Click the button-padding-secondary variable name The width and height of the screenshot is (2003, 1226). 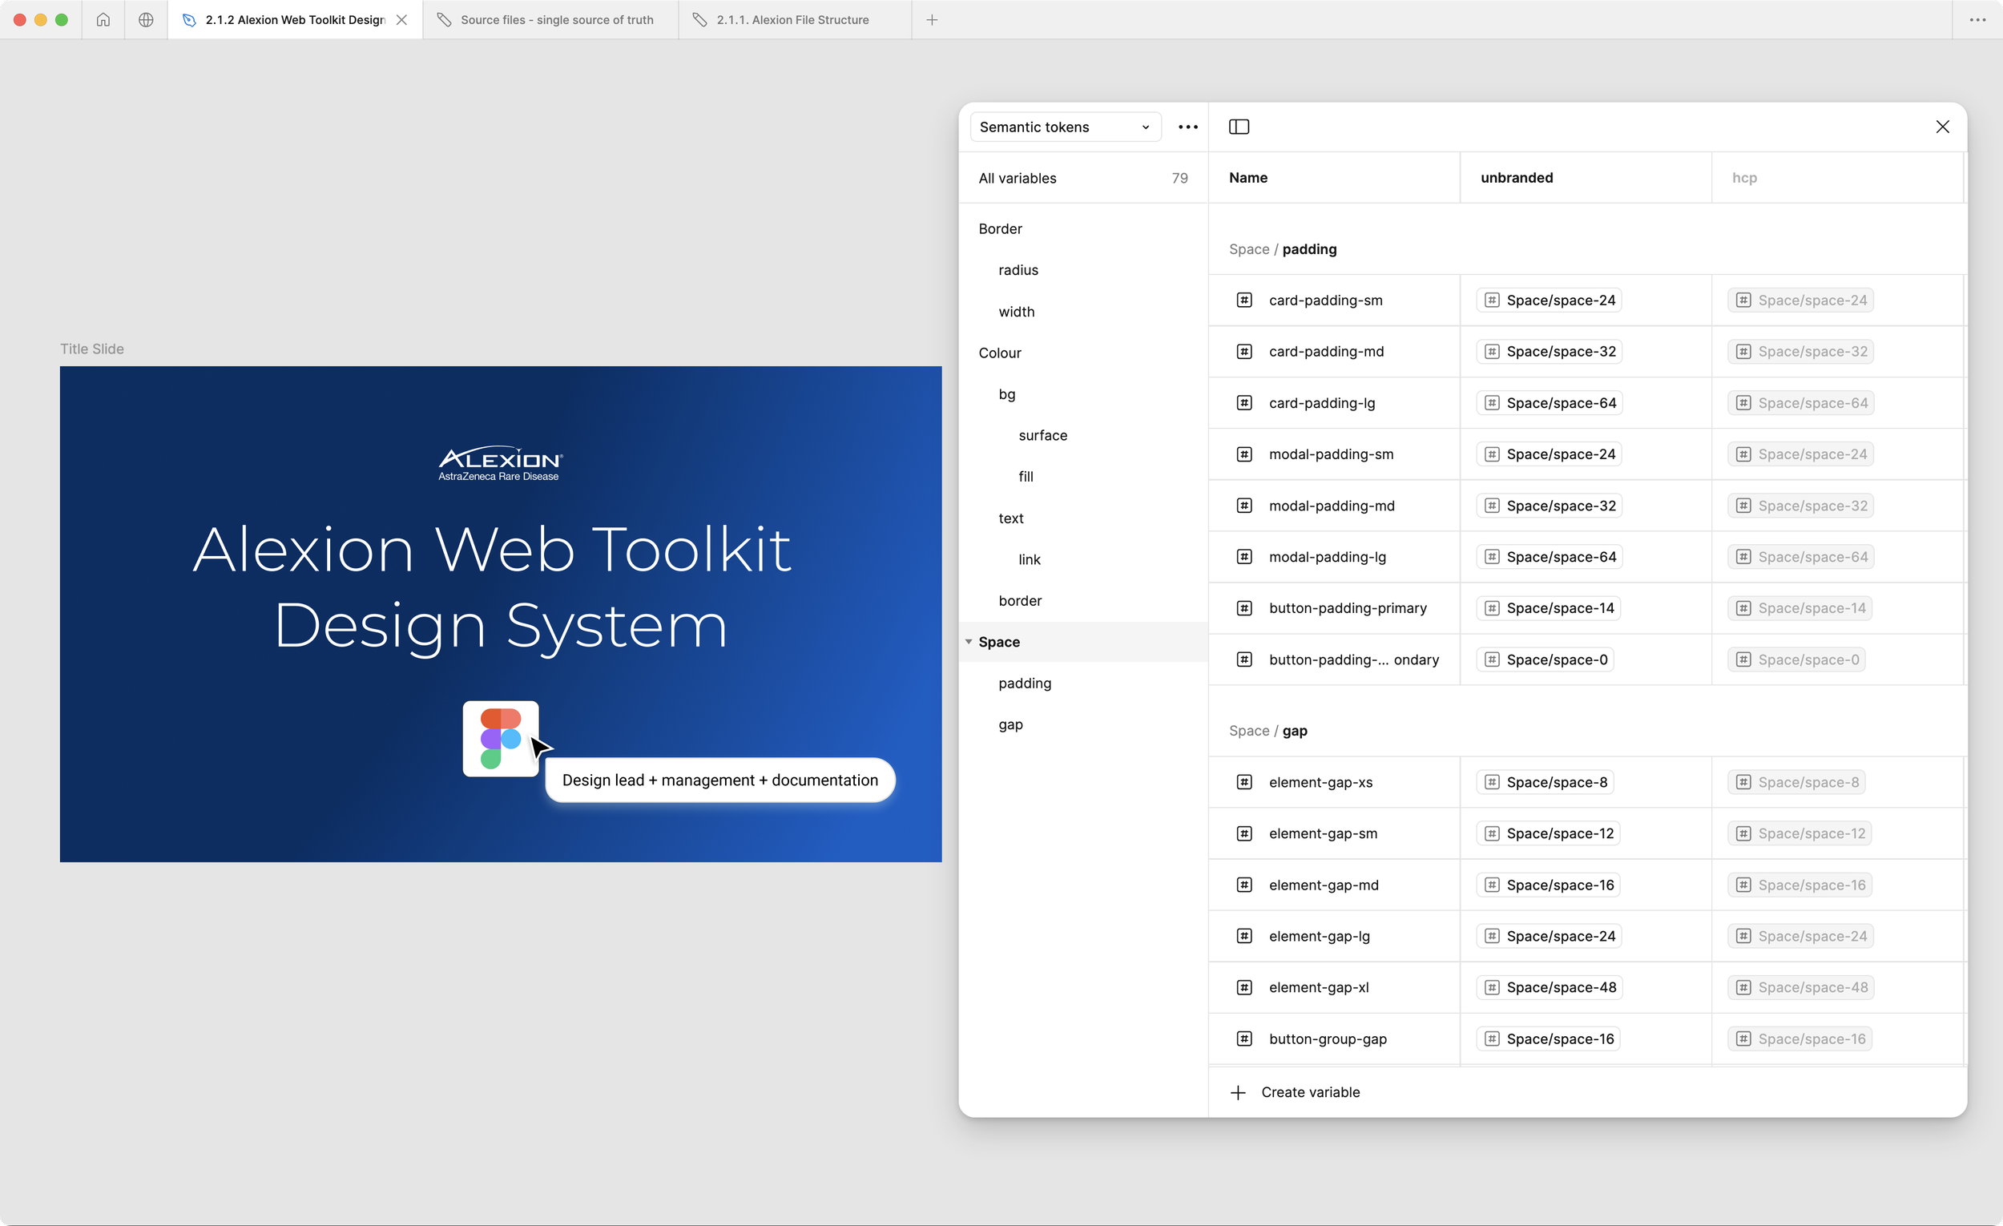[x=1353, y=659]
